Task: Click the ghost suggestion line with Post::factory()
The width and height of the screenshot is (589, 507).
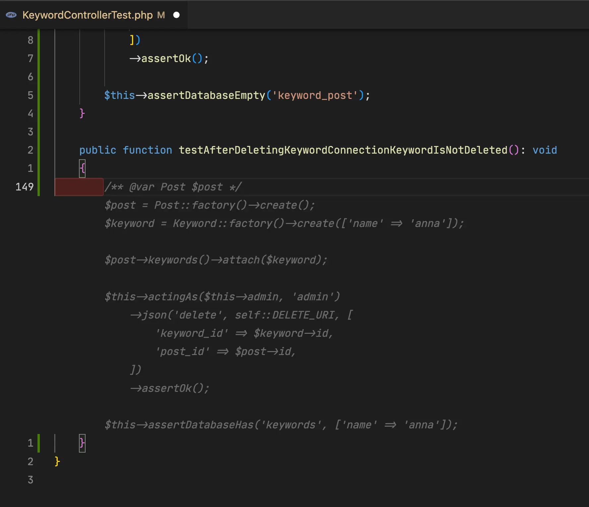Action: tap(210, 205)
